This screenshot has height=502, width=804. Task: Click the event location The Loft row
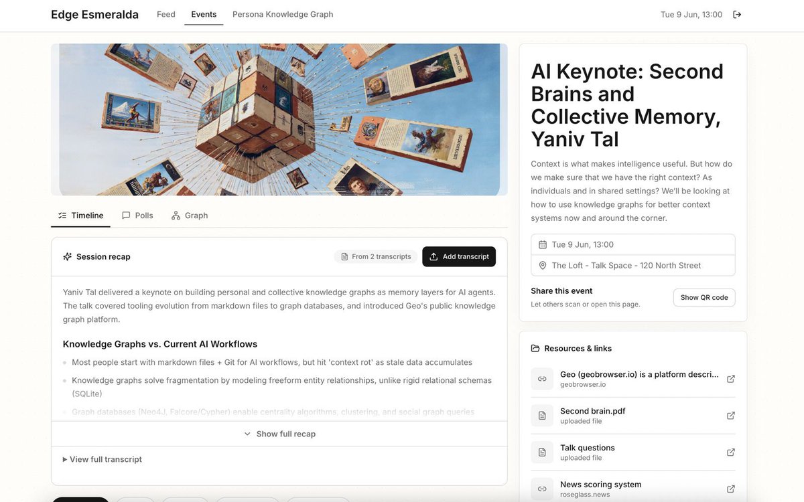tap(633, 266)
